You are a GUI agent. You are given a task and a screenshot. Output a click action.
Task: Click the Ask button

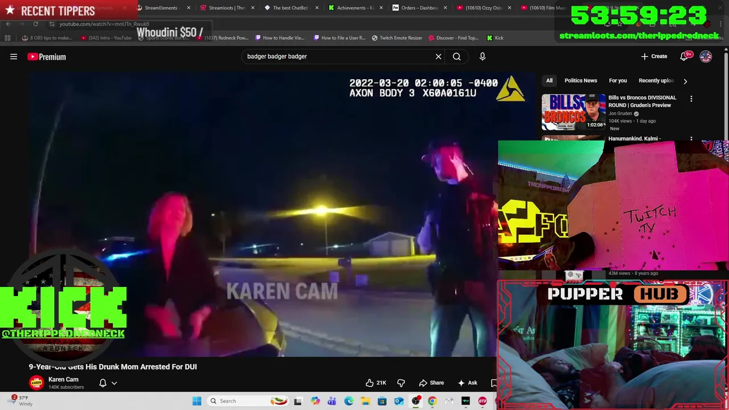(x=468, y=383)
